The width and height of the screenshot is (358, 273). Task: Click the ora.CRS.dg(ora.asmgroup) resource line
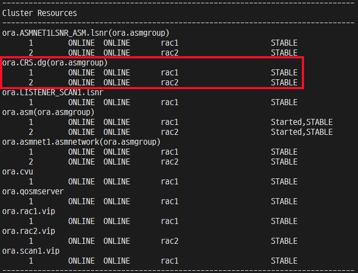click(x=55, y=63)
